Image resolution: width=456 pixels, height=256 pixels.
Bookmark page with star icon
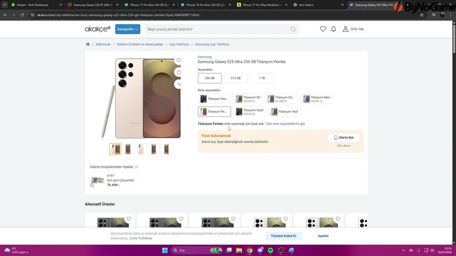click(422, 15)
